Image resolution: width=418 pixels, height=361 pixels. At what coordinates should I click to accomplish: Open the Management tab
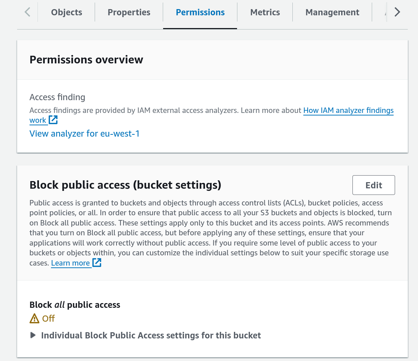(x=332, y=12)
